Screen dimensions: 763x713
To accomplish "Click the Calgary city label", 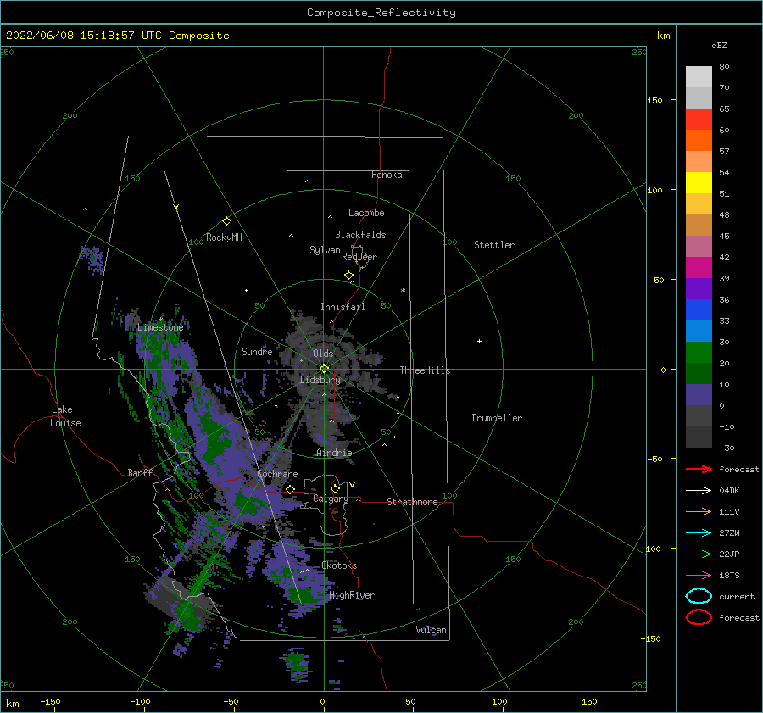I will click(331, 499).
